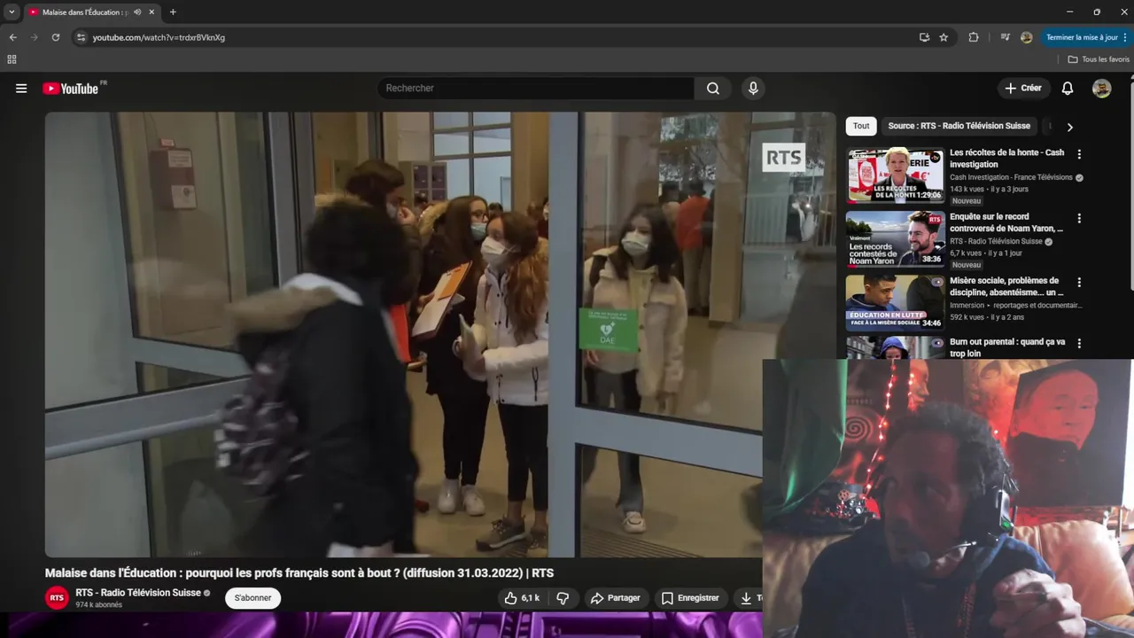Open Tous les favoris bookmarks folder
1134x638 pixels.
pos(1099,59)
